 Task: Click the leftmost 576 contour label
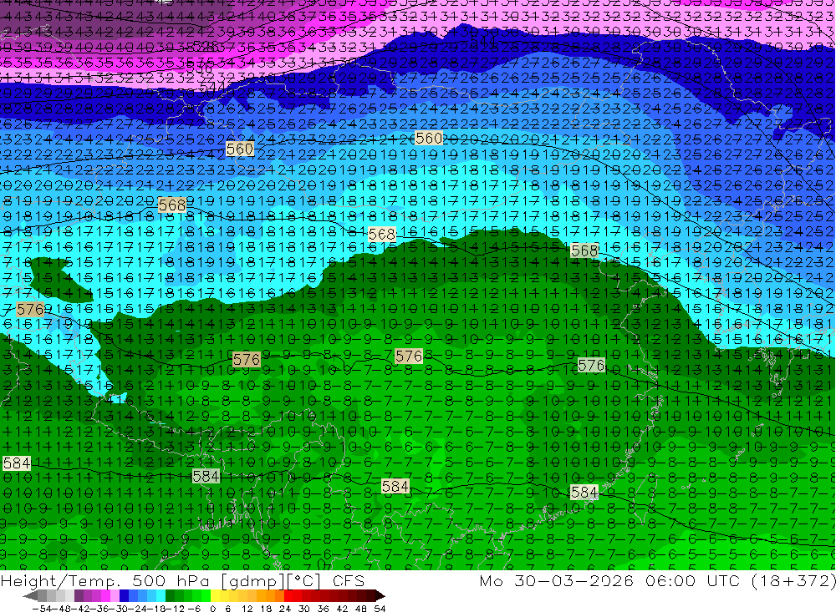click(x=30, y=310)
